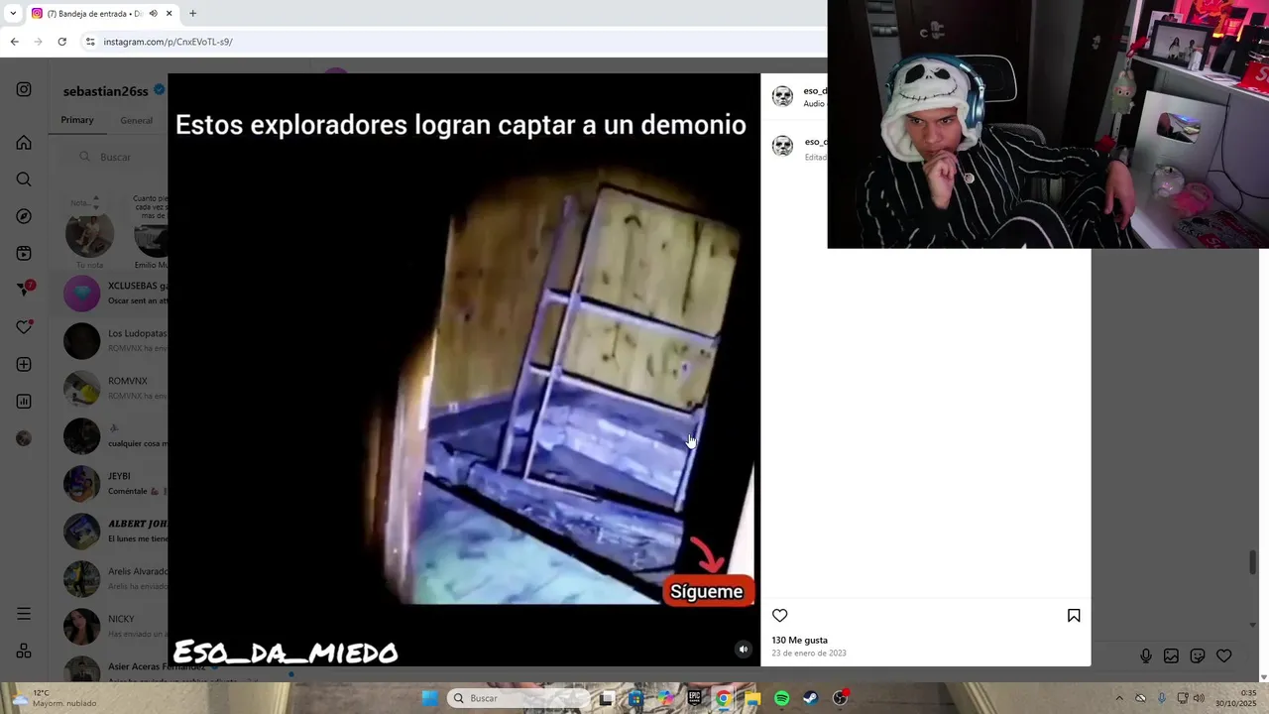Open profile avatar in Instagram sidebar
The image size is (1269, 714).
coord(24,438)
